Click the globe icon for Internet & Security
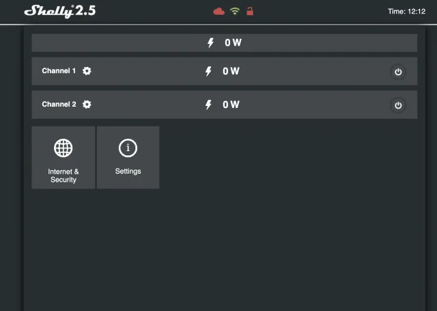The width and height of the screenshot is (437, 311). tap(64, 148)
